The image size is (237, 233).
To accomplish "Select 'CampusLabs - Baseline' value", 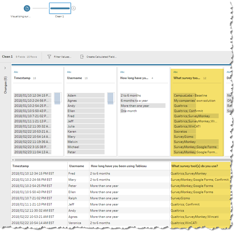I will point(191,96).
